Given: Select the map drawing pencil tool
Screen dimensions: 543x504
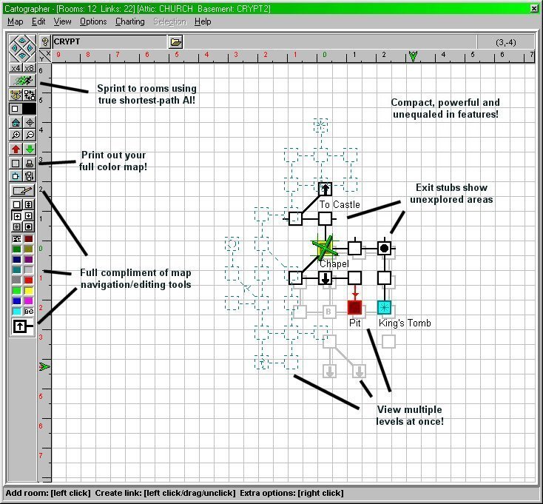Looking at the screenshot, I should (x=22, y=190).
